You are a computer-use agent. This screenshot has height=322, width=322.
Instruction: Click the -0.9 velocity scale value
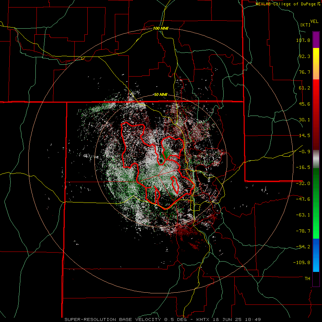pos(304,152)
